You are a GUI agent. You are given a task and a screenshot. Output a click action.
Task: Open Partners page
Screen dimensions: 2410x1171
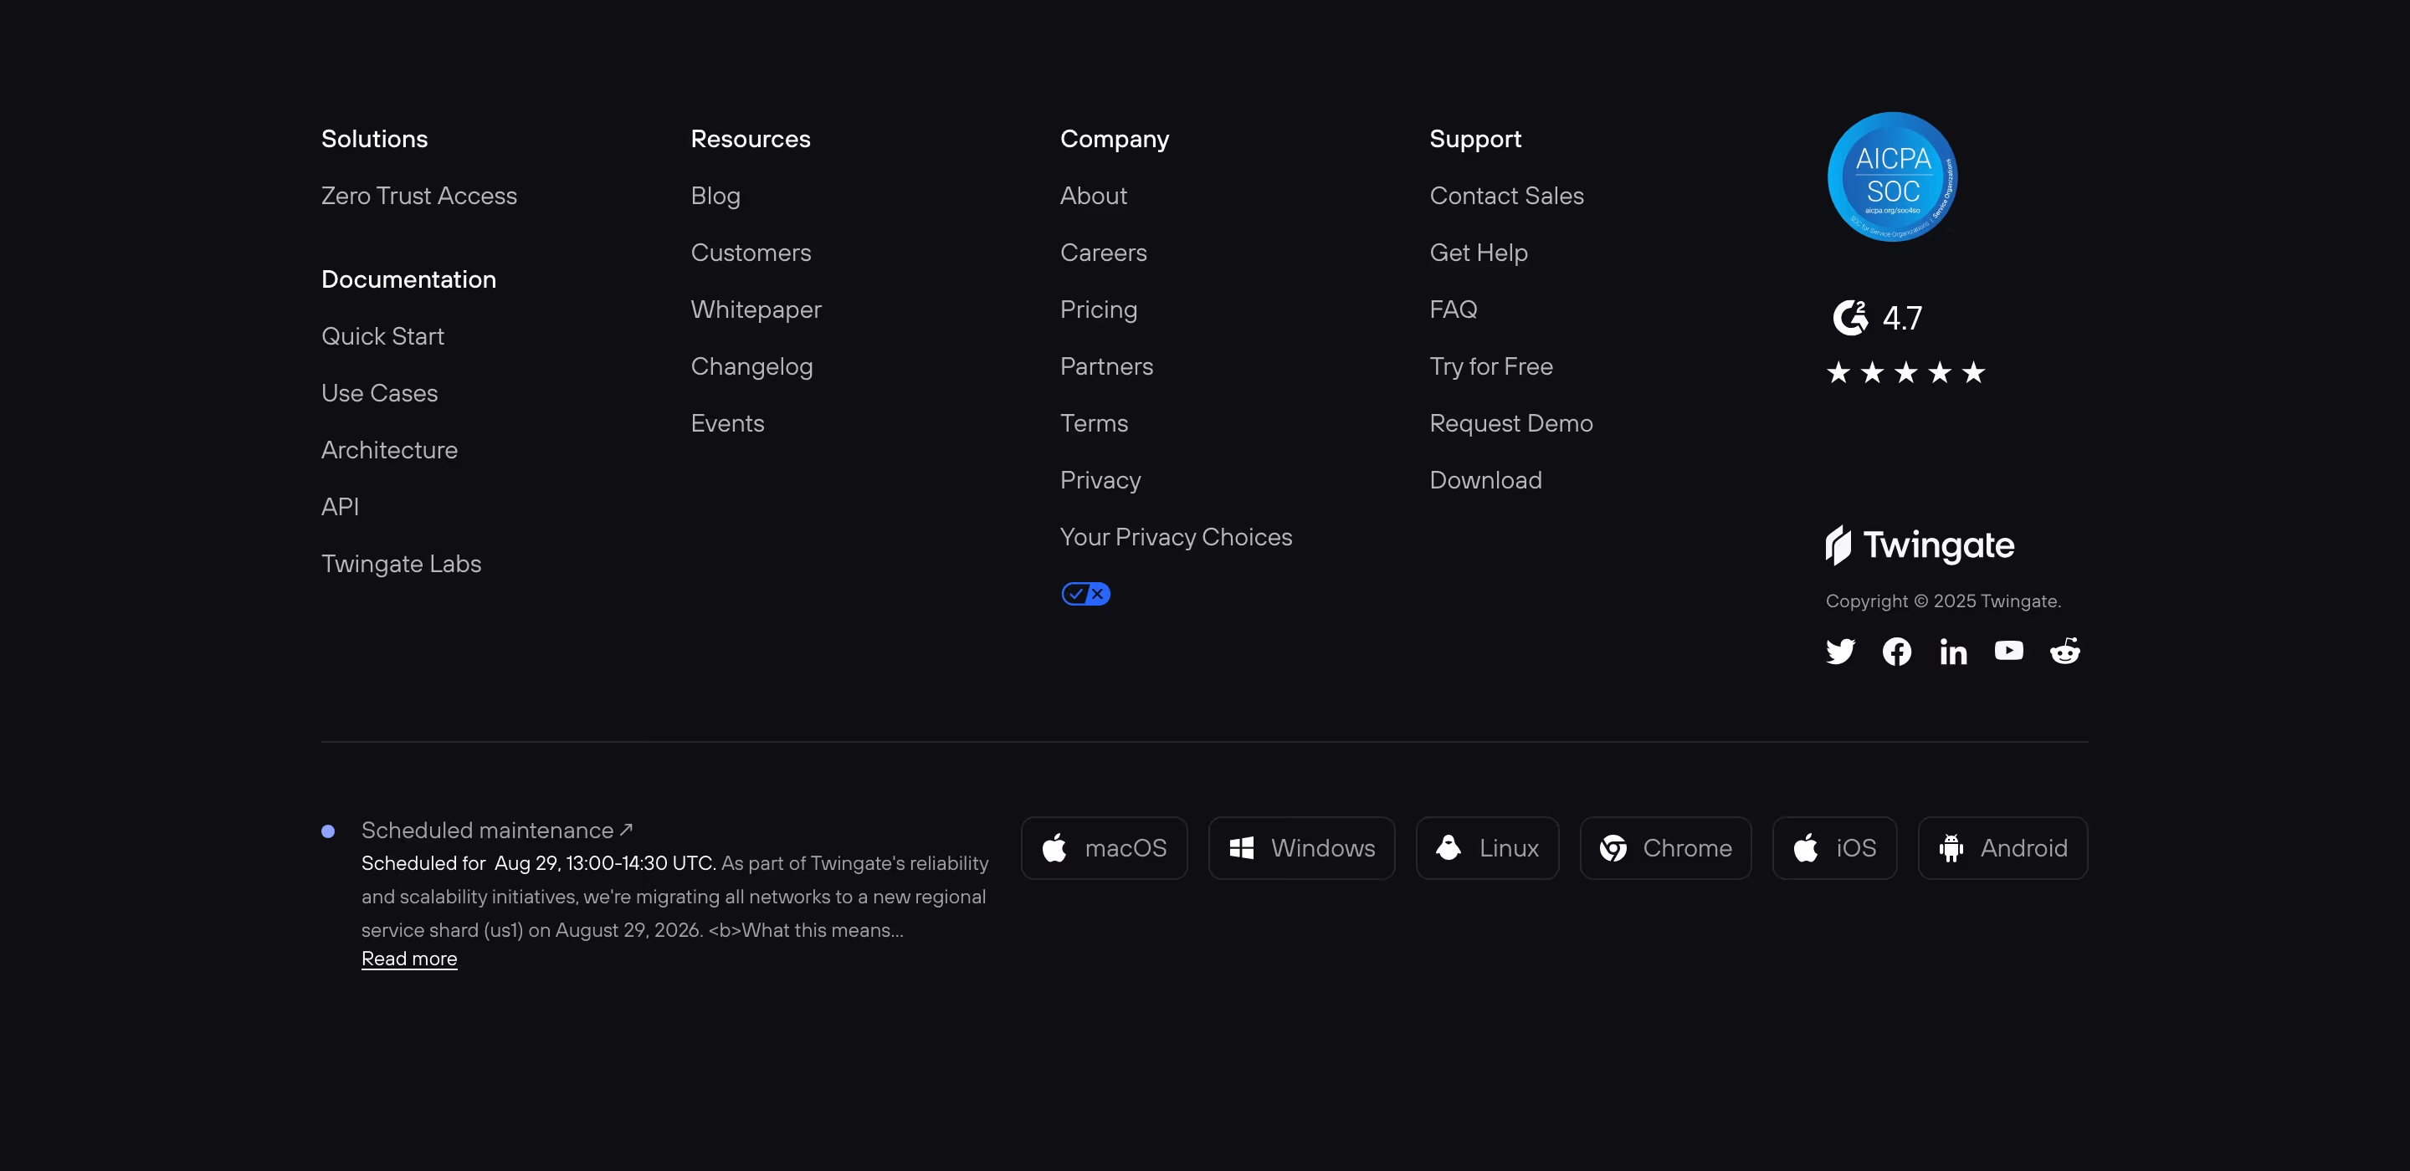(1107, 366)
